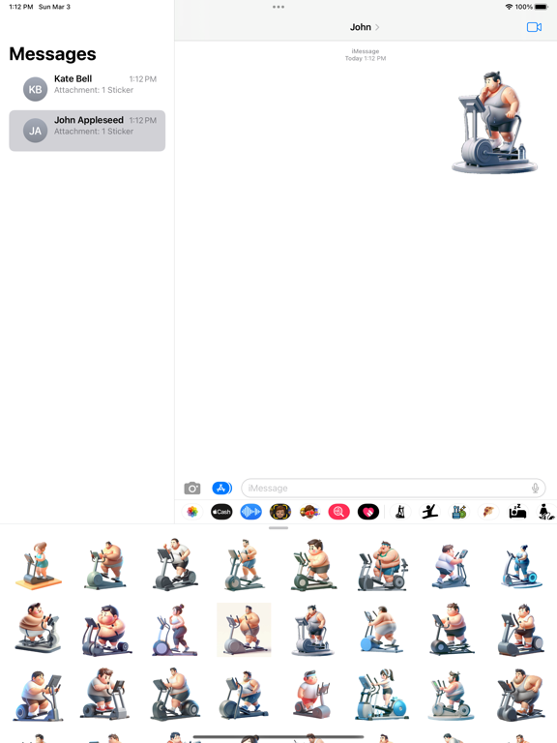The width and height of the screenshot is (557, 743).
Task: Open the three-dot multitasking menu
Action: [278, 7]
